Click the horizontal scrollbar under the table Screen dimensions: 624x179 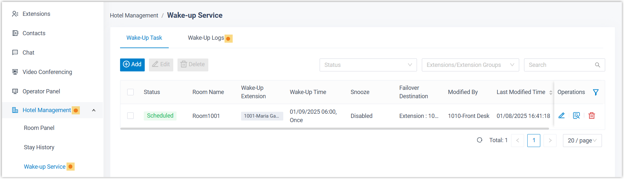click(x=334, y=129)
